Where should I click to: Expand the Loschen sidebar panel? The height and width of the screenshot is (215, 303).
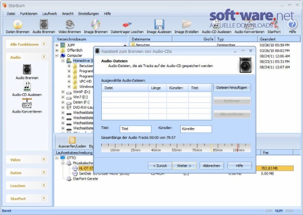44,185
